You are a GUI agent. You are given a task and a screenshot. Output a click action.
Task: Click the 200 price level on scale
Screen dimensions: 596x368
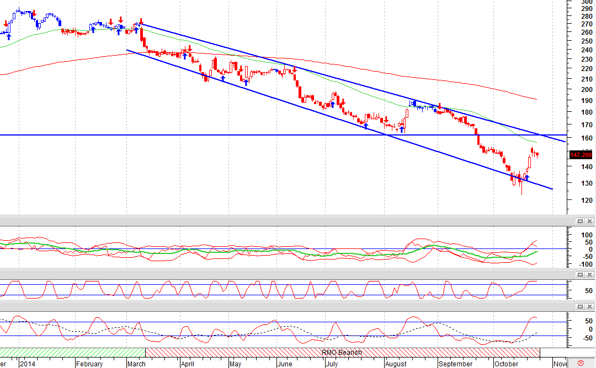point(587,90)
